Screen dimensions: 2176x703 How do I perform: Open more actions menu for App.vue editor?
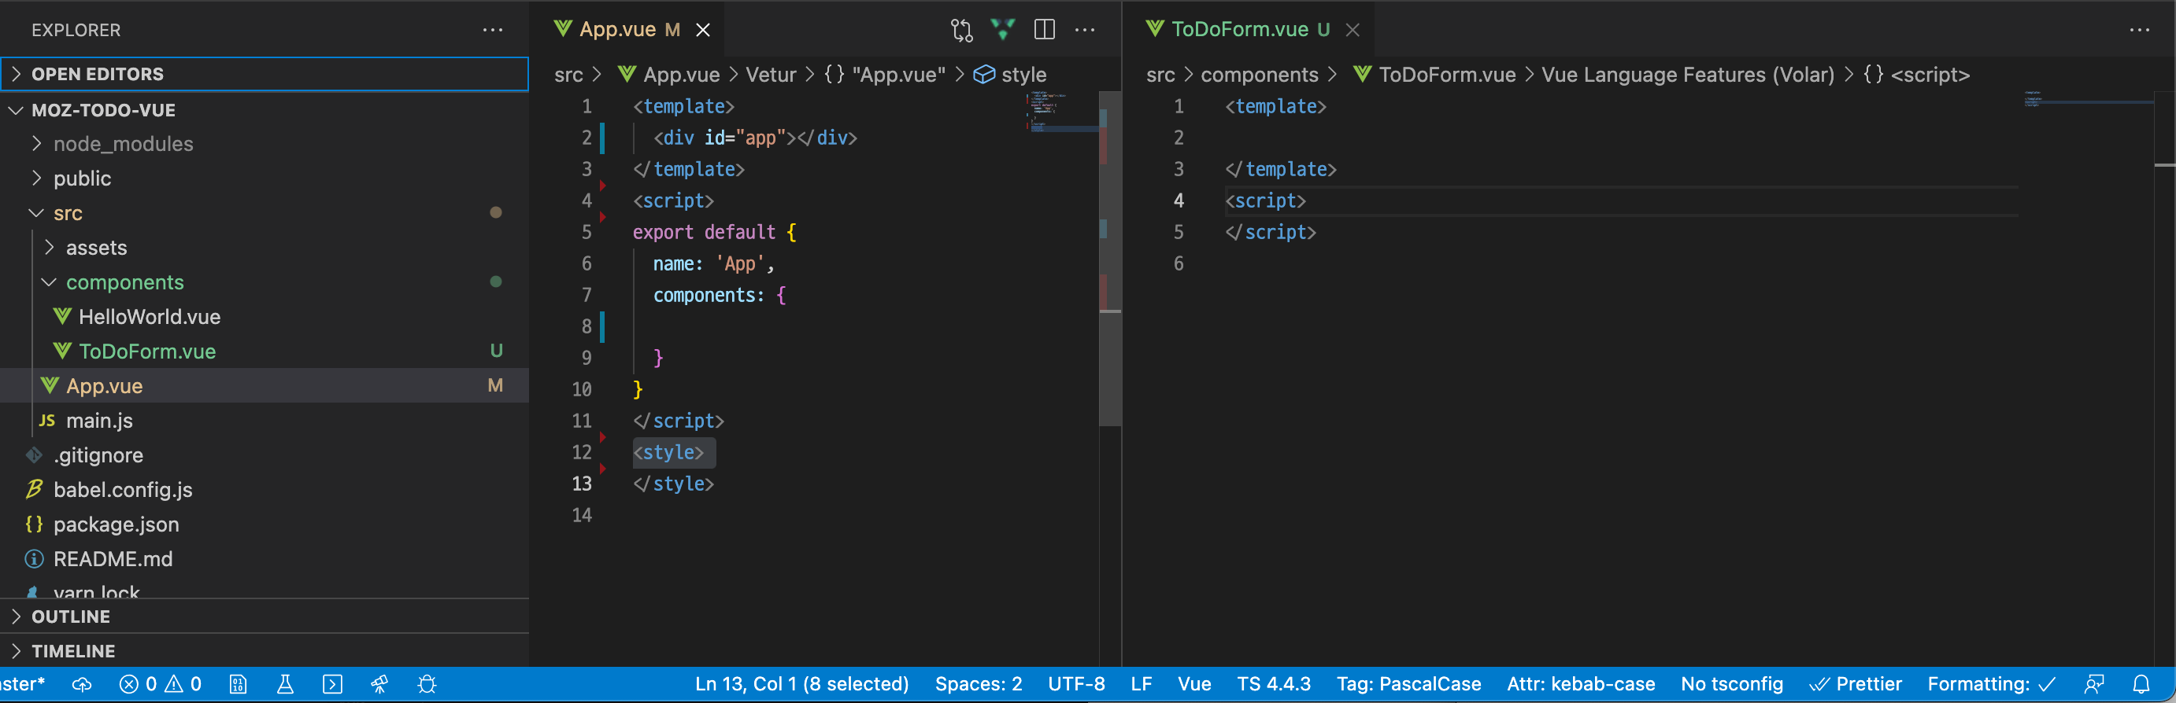coord(1085,31)
